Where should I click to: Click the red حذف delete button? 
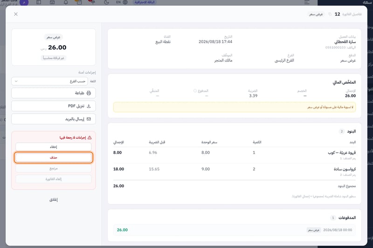pos(54,158)
